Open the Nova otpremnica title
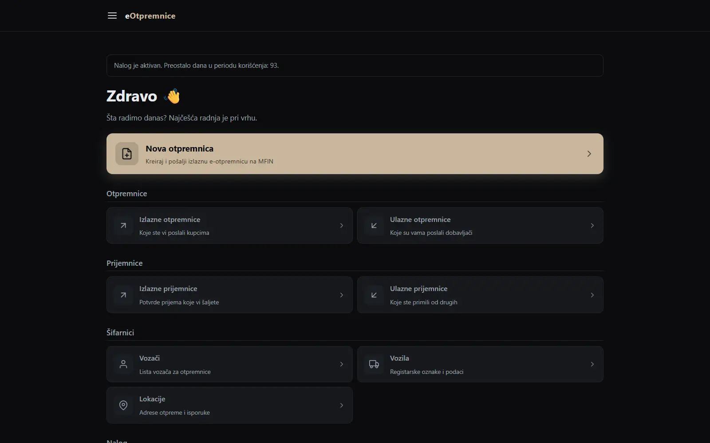The width and height of the screenshot is (710, 443). pos(179,149)
